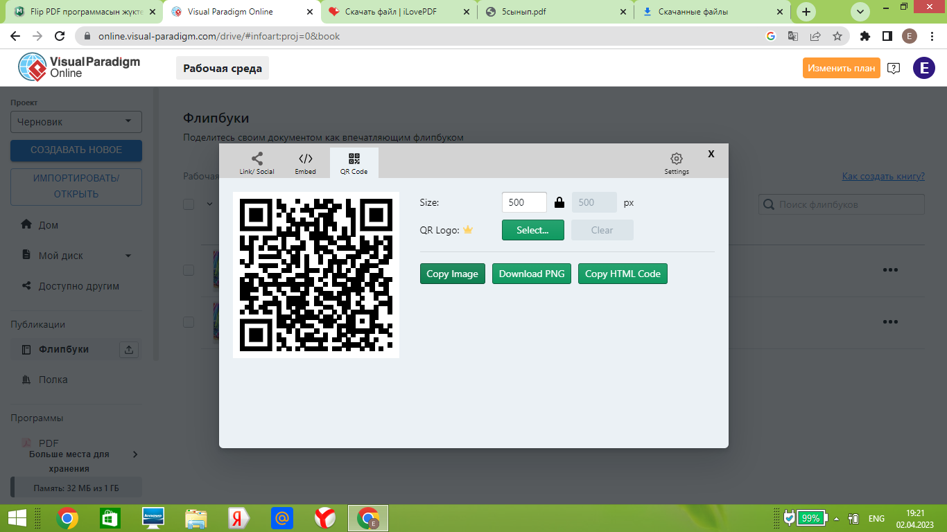Open browser extensions puzzle icon
This screenshot has height=532, width=947.
(x=865, y=36)
